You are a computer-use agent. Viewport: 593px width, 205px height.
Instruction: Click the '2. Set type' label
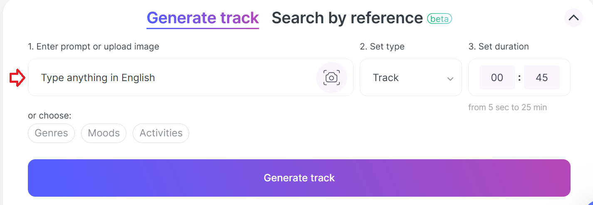click(382, 47)
